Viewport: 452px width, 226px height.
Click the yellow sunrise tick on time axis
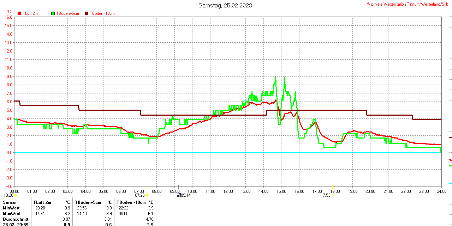pos(147,187)
